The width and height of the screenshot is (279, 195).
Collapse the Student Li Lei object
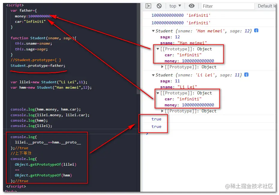(x=153, y=75)
